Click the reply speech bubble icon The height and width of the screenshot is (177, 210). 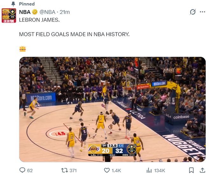pyautogui.click(x=22, y=170)
